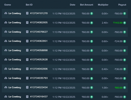Viewport: 131px width, 100px height.
Task: Click the green ₹143.99 payout amount
Action: [118, 23]
